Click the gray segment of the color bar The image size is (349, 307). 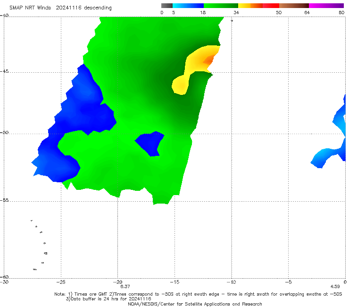point(166,6)
